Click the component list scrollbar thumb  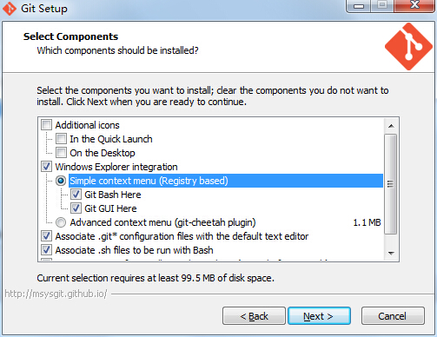[x=391, y=183]
